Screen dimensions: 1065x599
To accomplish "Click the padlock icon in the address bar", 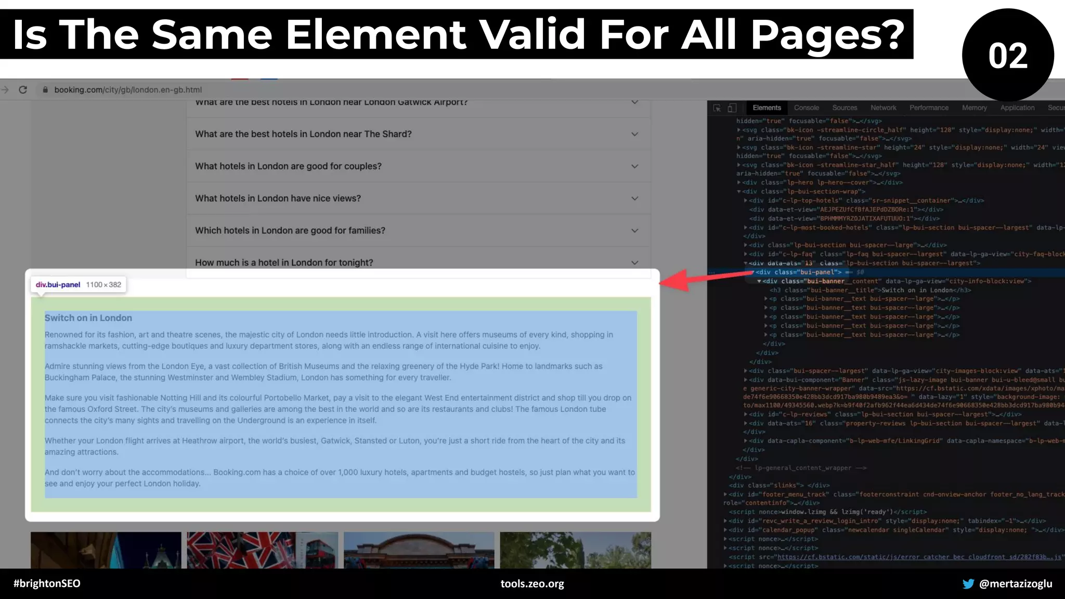I will coord(45,89).
